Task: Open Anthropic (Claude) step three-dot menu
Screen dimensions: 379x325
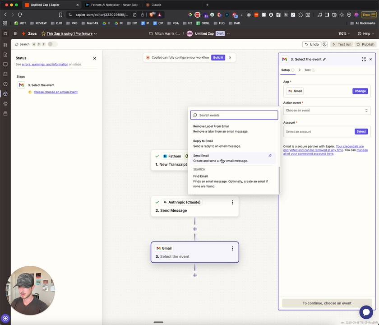Action: pos(232,202)
